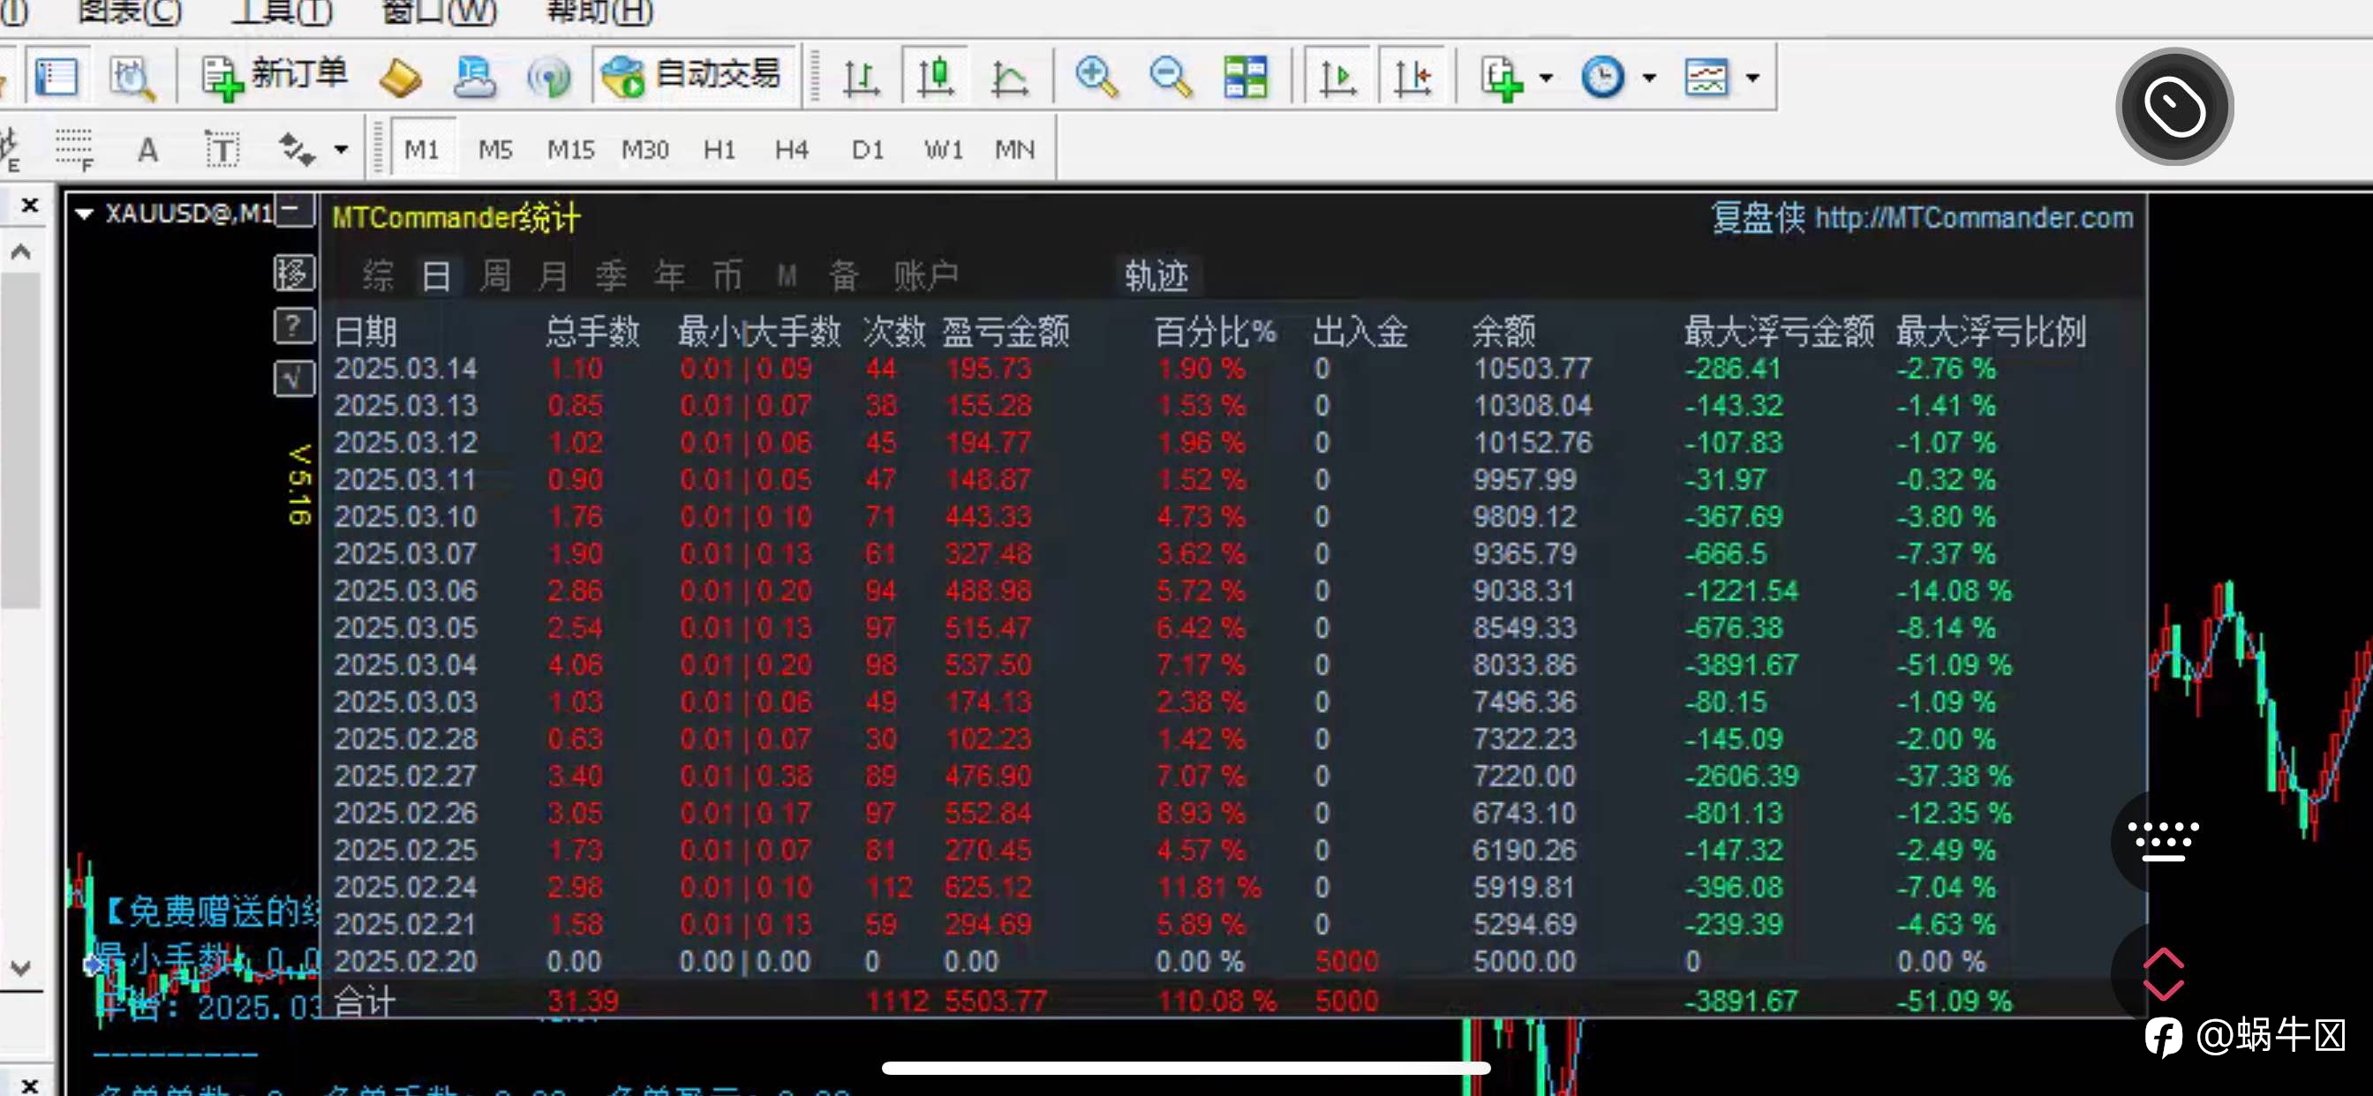The height and width of the screenshot is (1096, 2373).
Task: Switch to M5 timeframe
Action: click(x=495, y=149)
